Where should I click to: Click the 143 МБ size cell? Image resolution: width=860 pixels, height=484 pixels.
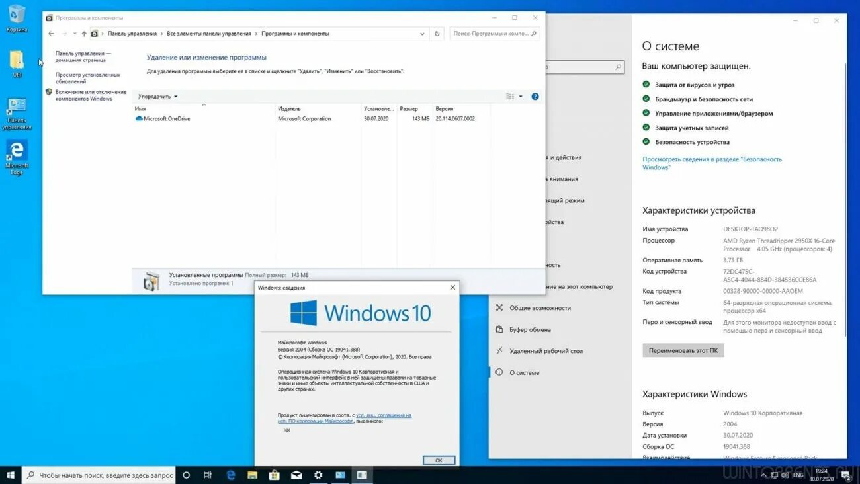pyautogui.click(x=421, y=119)
